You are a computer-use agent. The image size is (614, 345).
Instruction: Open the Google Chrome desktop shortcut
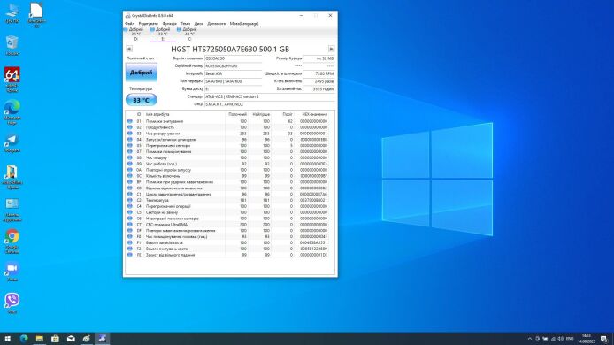tap(12, 241)
